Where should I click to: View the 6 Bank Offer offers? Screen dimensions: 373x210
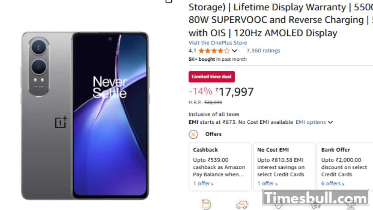coord(332,183)
